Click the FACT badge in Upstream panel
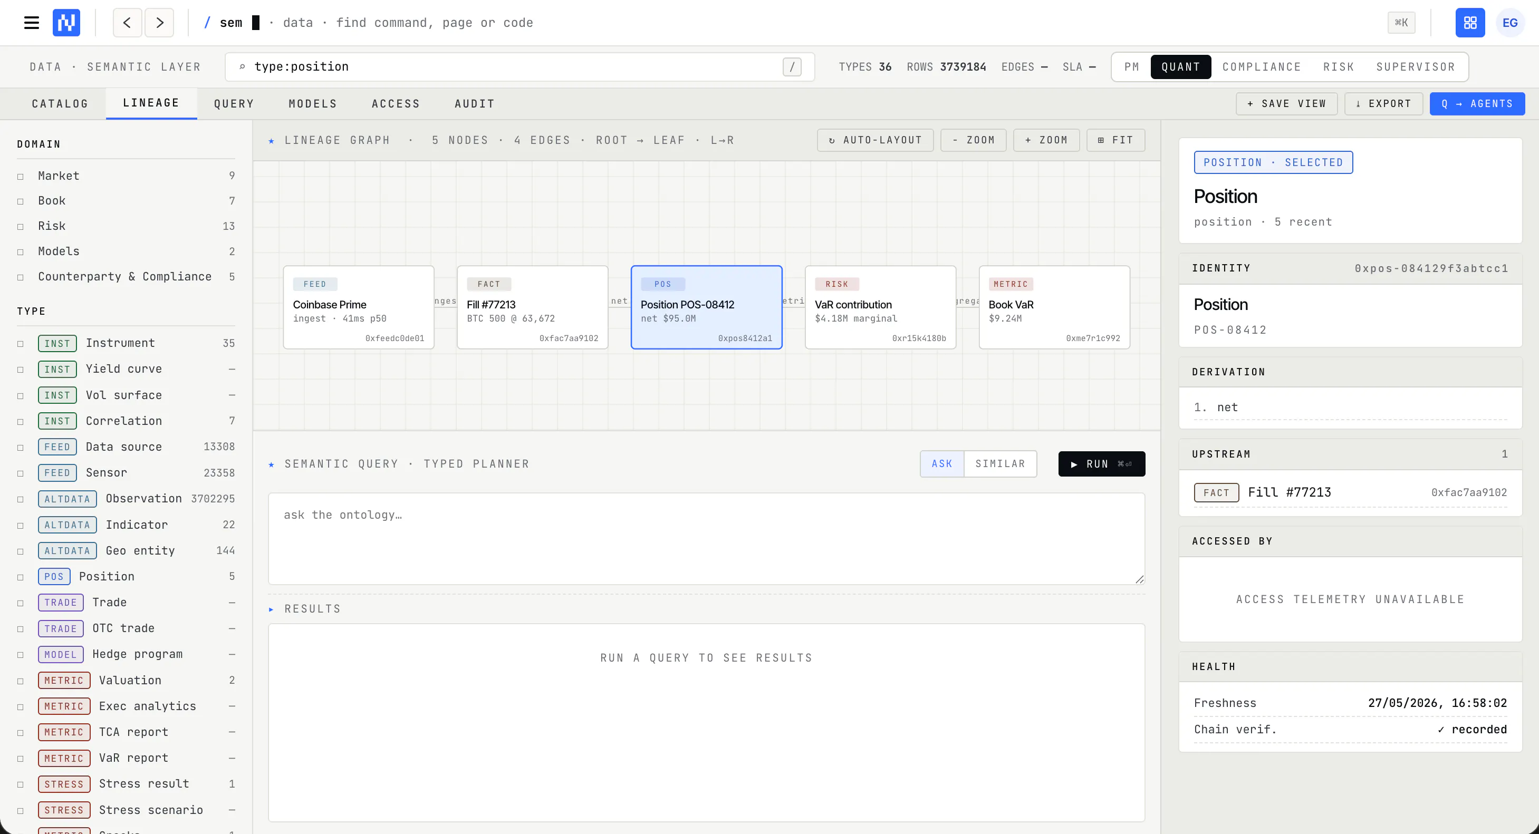The image size is (1539, 834). point(1216,492)
